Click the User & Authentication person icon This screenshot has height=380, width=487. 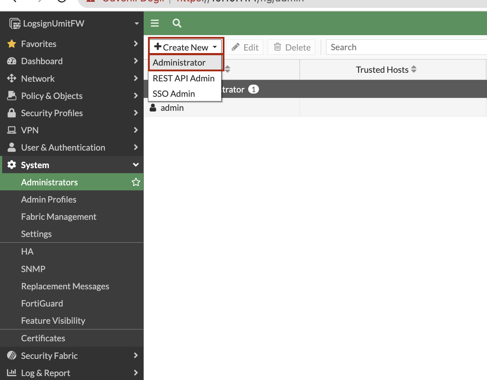(12, 147)
